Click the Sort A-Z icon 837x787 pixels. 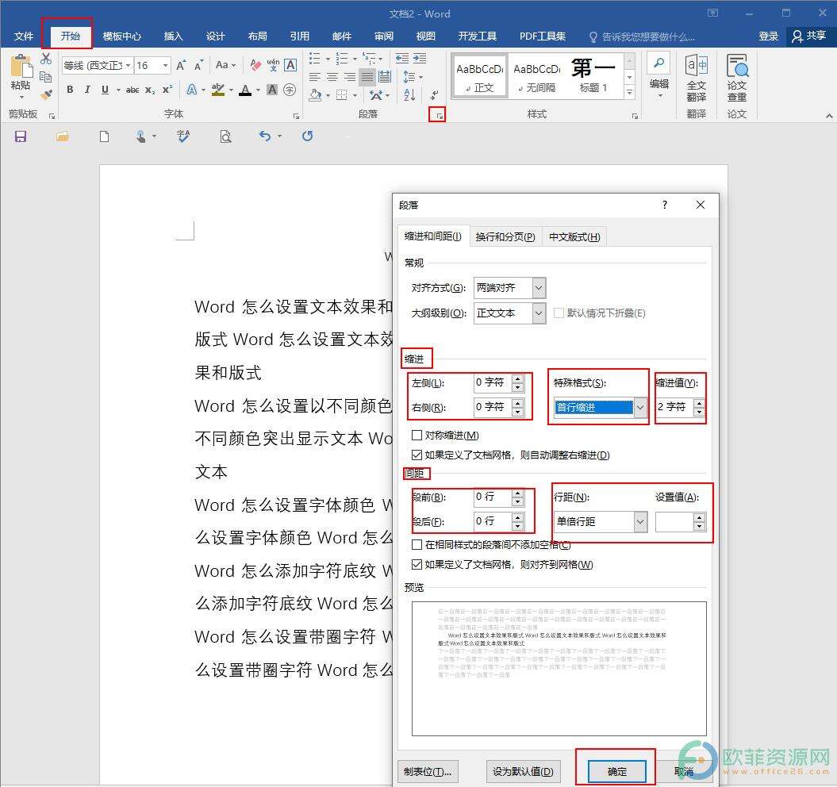click(409, 95)
